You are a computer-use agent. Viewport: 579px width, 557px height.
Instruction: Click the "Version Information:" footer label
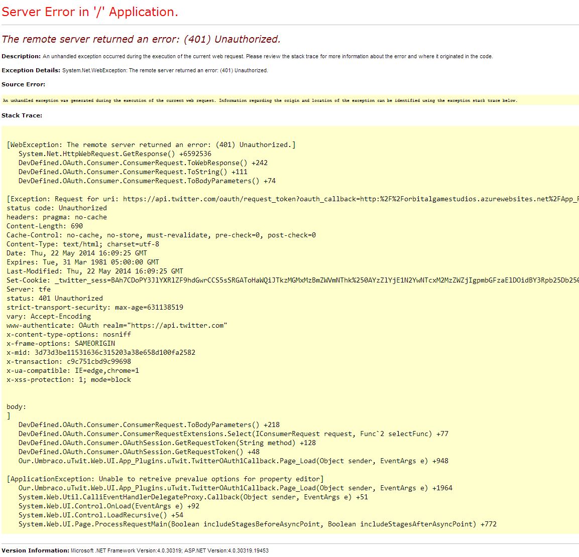tap(35, 550)
